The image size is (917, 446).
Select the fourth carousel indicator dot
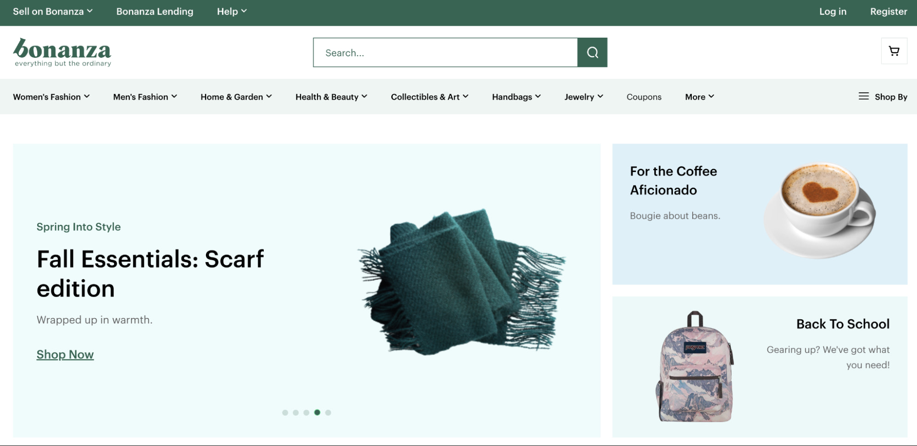(317, 413)
